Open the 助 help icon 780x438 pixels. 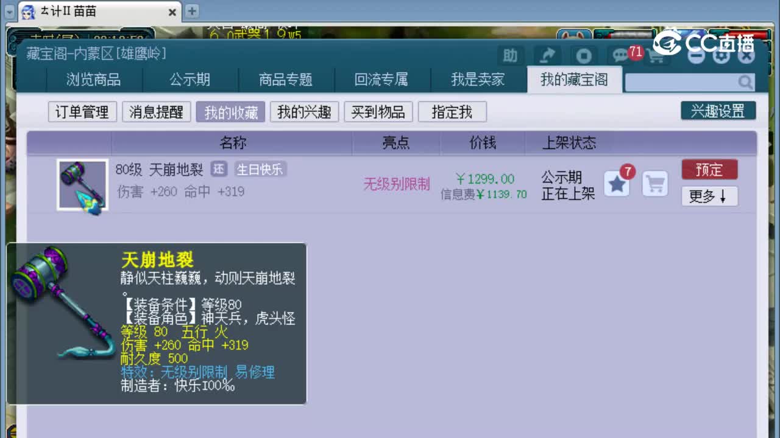(x=511, y=55)
